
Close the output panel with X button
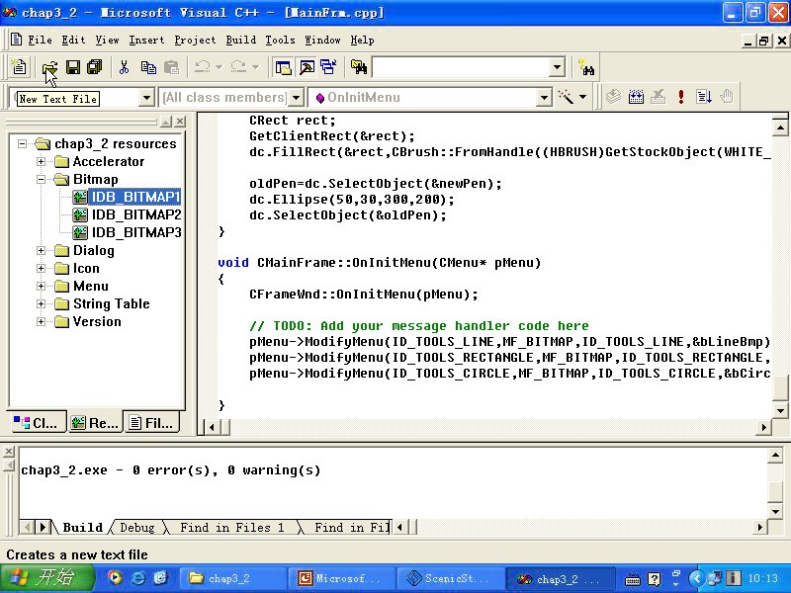9,452
